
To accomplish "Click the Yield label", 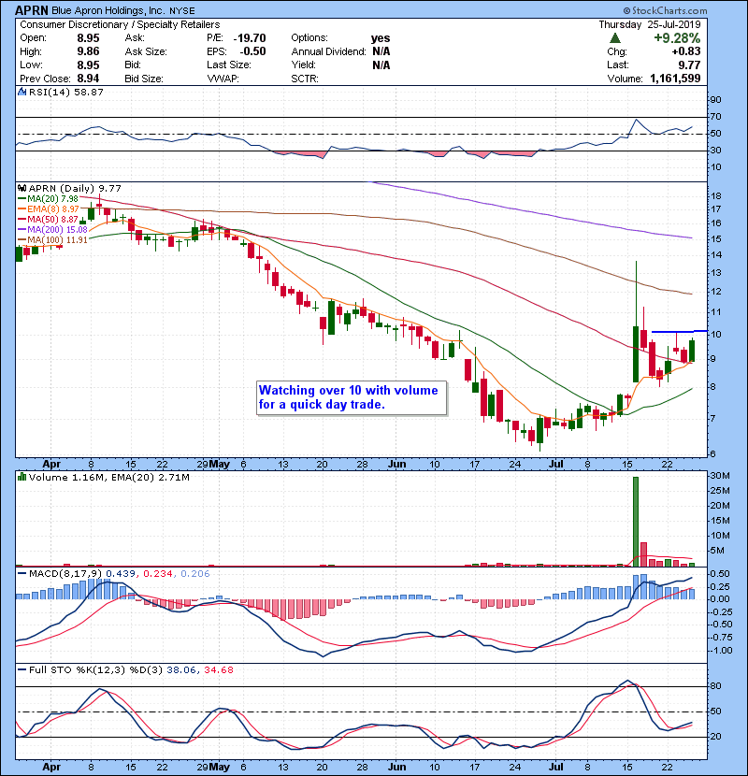I will [x=304, y=65].
